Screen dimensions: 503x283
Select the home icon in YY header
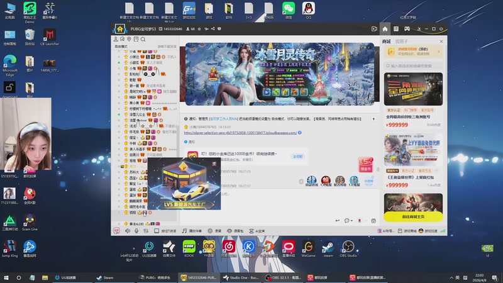click(x=385, y=29)
